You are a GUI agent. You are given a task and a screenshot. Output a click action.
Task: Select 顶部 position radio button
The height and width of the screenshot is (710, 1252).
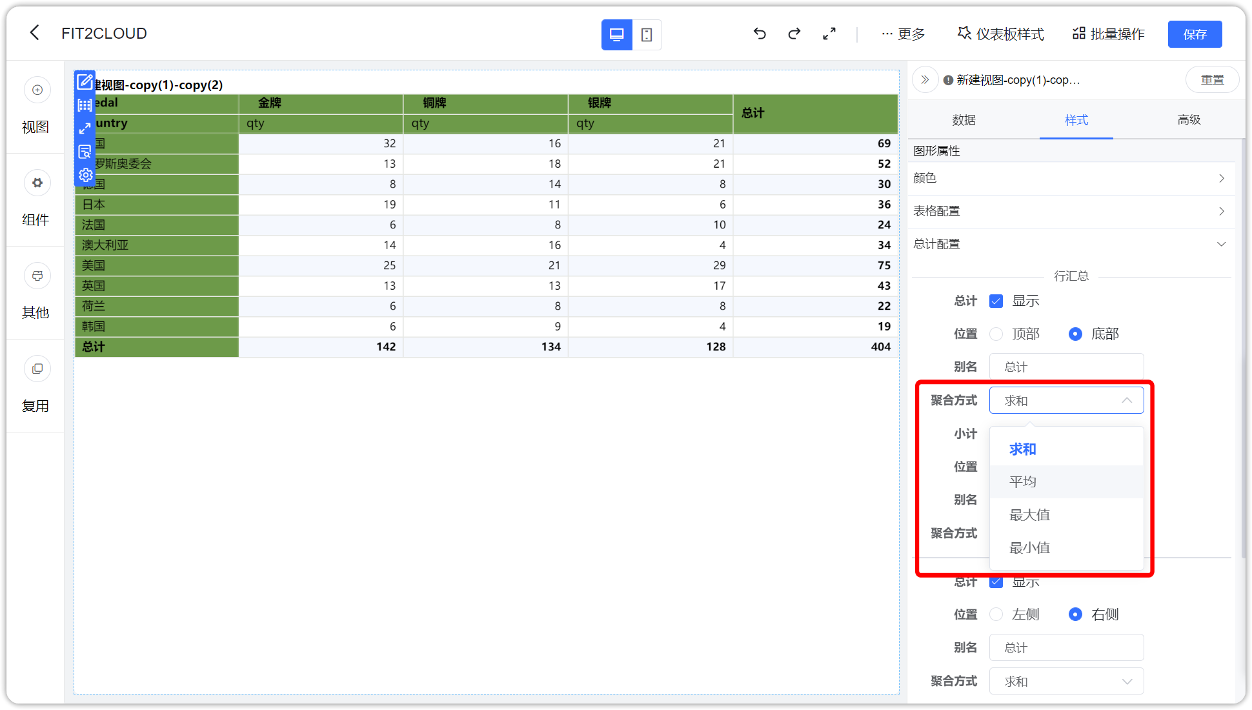tap(996, 334)
